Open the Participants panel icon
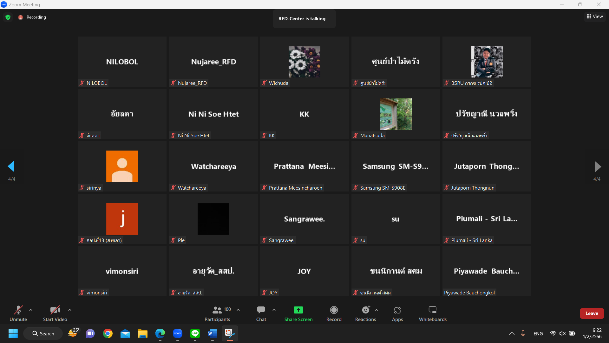 (x=217, y=310)
